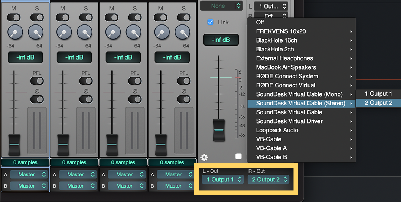
Task: Click the master strip volume fader handle
Action: coord(219,130)
